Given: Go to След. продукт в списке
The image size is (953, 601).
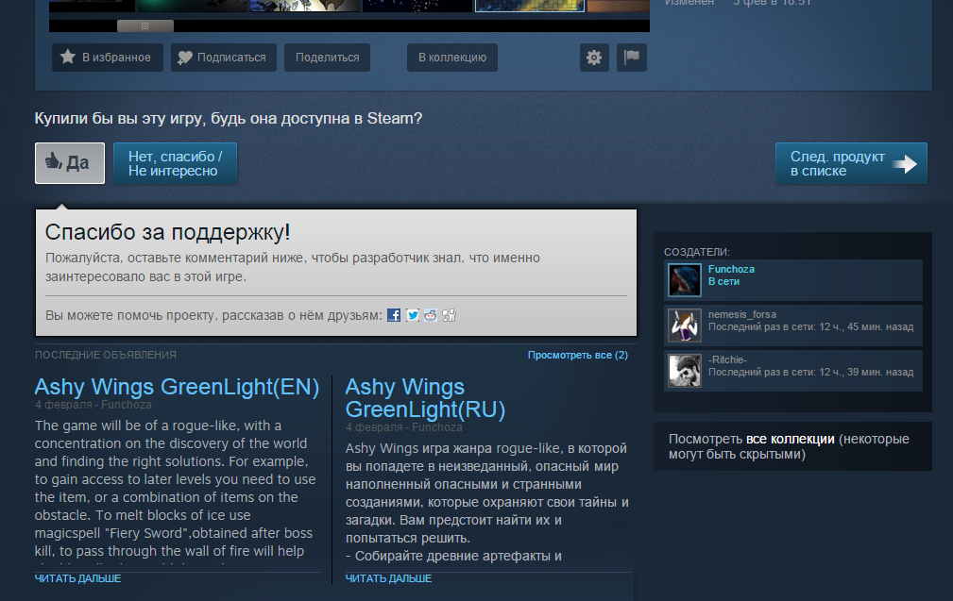Looking at the screenshot, I should click(851, 163).
